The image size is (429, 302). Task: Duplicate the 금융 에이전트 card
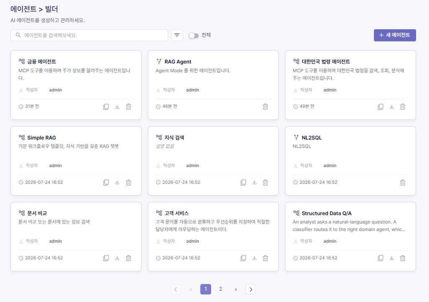tap(106, 107)
